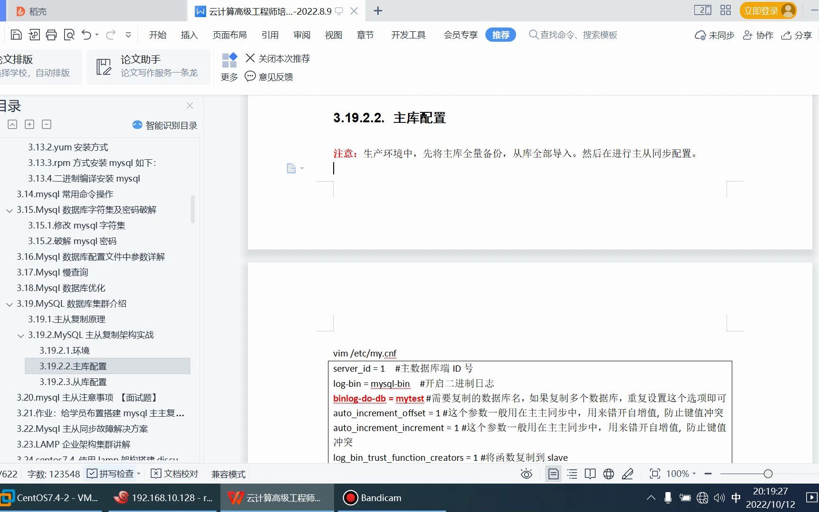Go to 3.15.2.破解 mysql 密码 heading
The height and width of the screenshot is (512, 819).
click(72, 241)
